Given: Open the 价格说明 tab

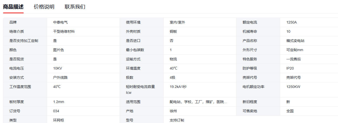Looking at the screenshot, I should (44, 7).
